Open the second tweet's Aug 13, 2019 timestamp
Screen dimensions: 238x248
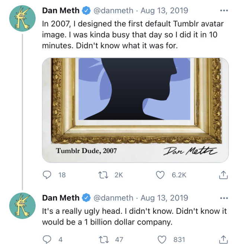tap(164, 198)
